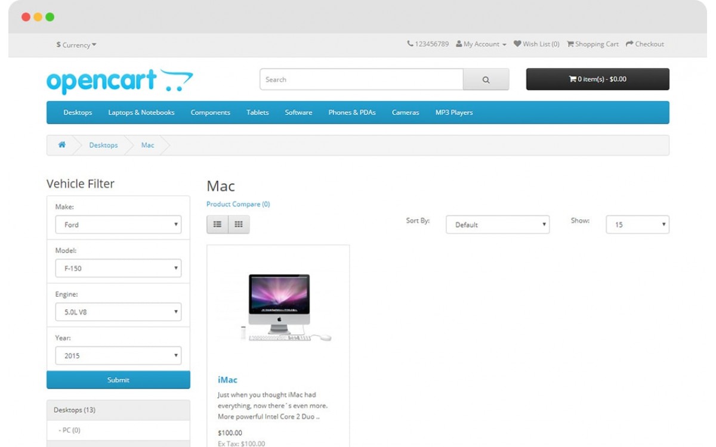Screen dimensions: 716x447
Task: Click the user icon beside My Account
Action: [459, 44]
